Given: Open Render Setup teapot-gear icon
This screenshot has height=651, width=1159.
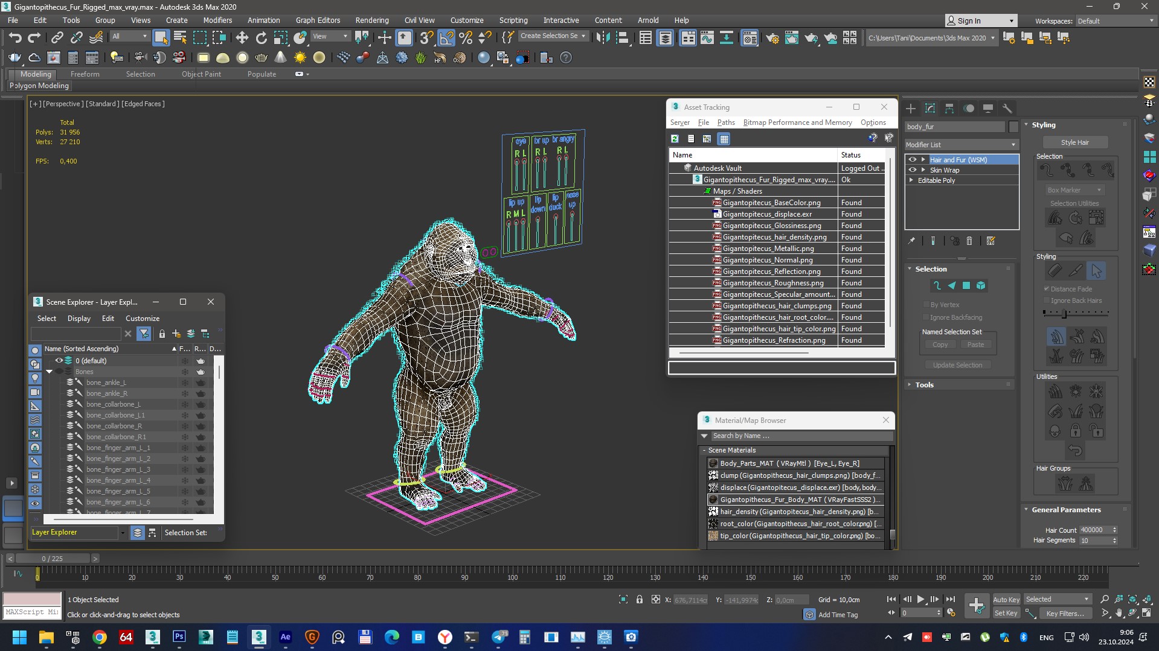Looking at the screenshot, I should pyautogui.click(x=772, y=38).
